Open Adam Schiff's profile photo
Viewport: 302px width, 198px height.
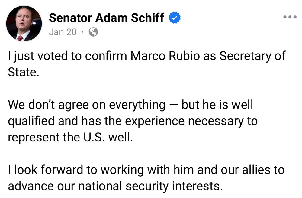24,24
